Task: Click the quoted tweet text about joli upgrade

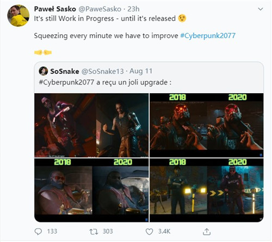Action: pos(105,82)
